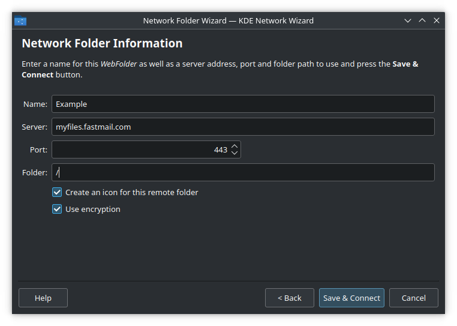Go back with the < Back button

coord(289,298)
